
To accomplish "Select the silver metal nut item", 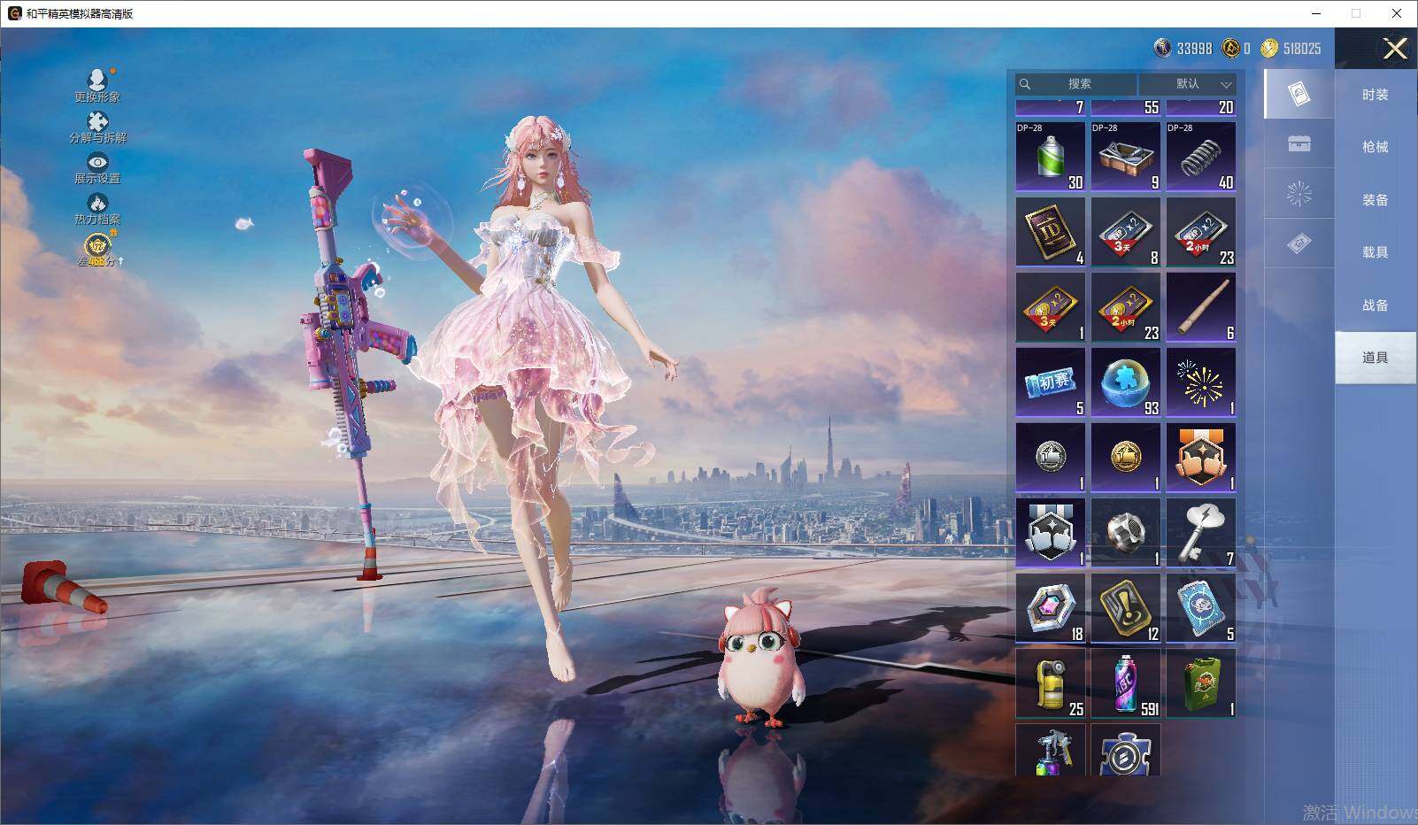I will tap(1126, 533).
